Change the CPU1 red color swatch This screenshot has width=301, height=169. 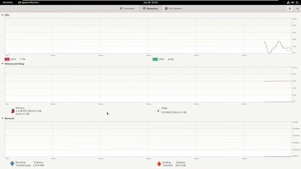(7, 59)
